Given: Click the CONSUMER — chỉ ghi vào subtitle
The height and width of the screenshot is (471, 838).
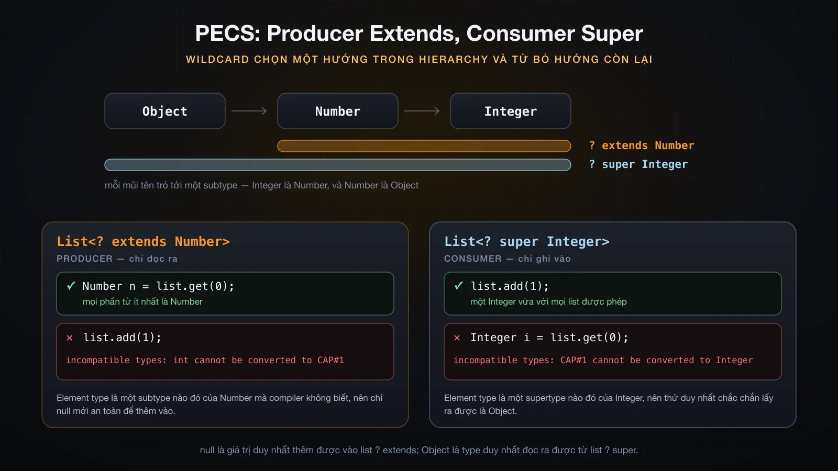Looking at the screenshot, I should click(x=508, y=259).
